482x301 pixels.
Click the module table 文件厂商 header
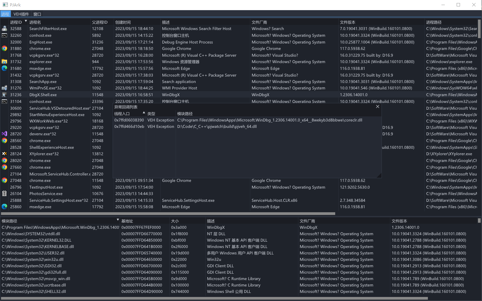pos(344,221)
